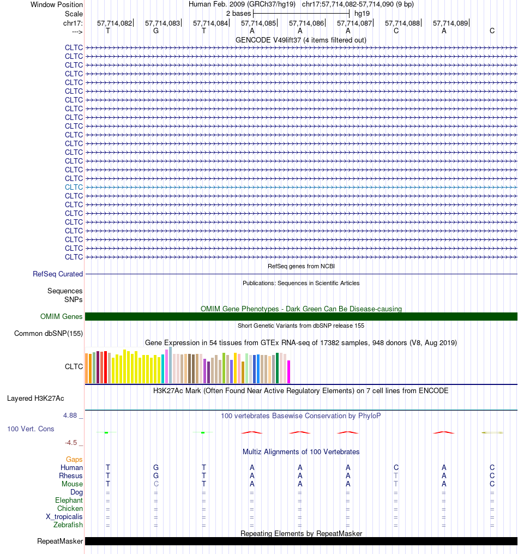Click the Common dbSNP(155) label

(x=49, y=334)
